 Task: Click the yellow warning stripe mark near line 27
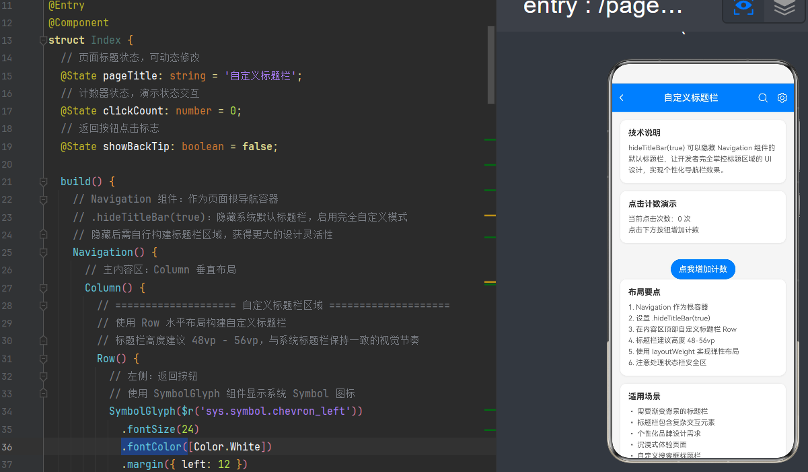[490, 282]
